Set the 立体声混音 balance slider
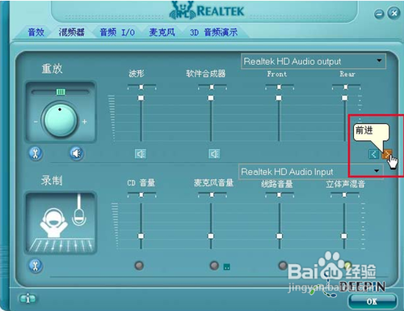 345,194
